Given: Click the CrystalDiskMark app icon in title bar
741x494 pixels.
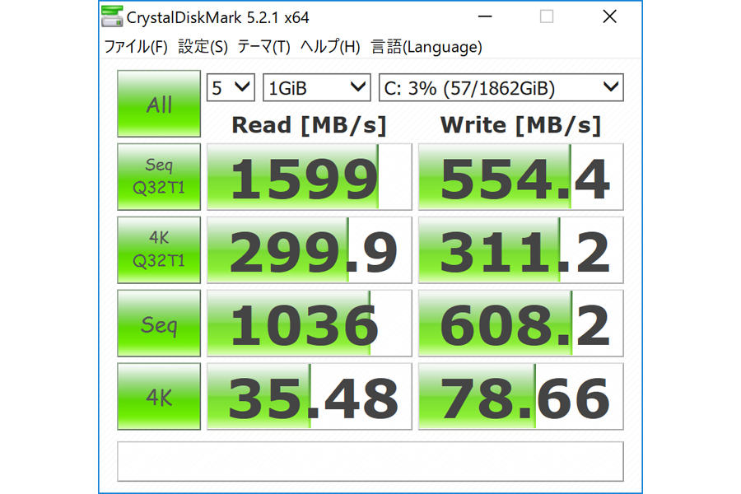Looking at the screenshot, I should [x=113, y=16].
